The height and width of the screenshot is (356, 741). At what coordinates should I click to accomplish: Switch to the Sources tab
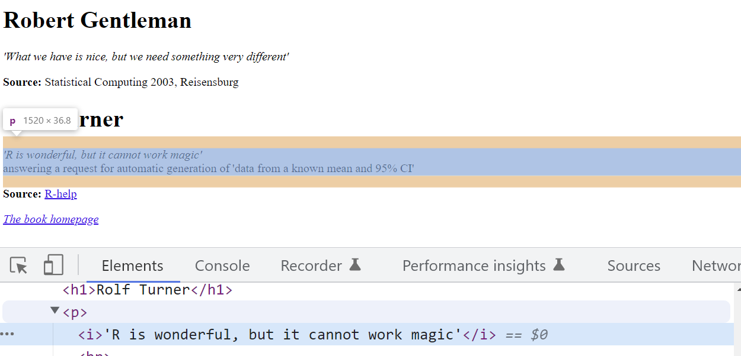(x=634, y=266)
